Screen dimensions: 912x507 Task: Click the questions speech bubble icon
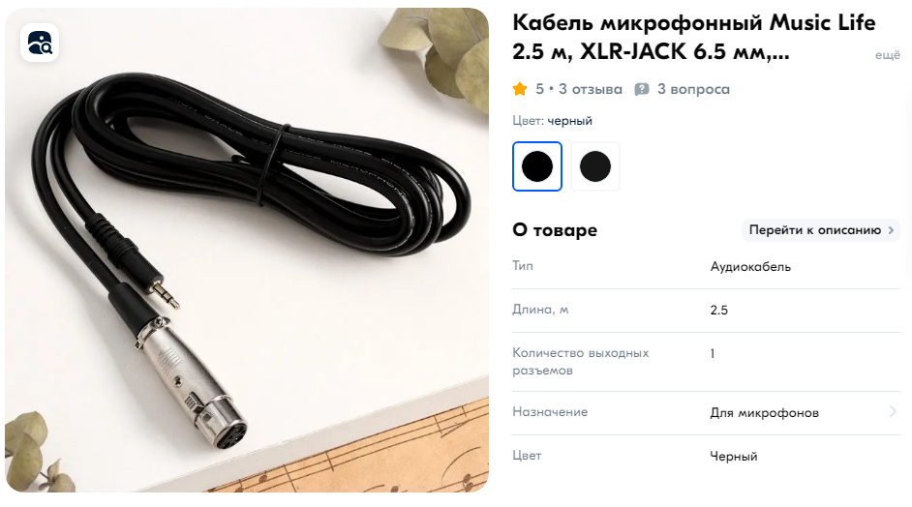pyautogui.click(x=642, y=90)
